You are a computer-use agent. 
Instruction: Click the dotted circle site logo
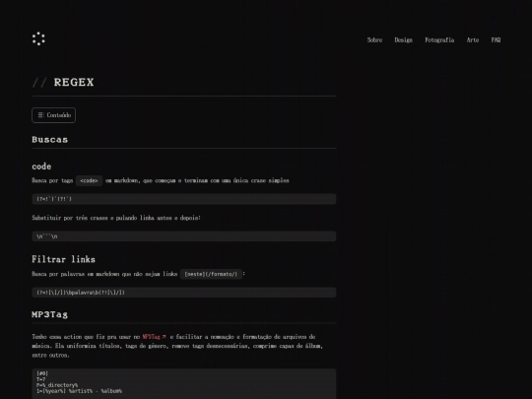[x=38, y=38]
